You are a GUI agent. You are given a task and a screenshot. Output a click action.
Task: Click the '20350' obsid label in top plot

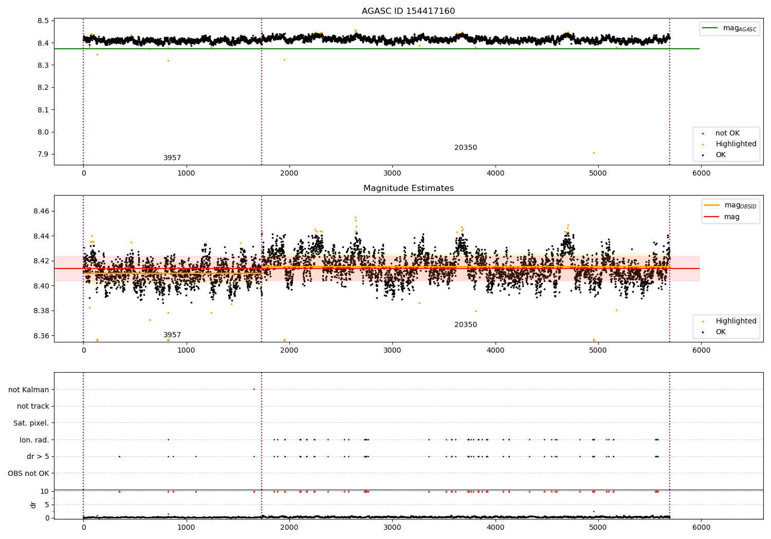click(x=466, y=148)
